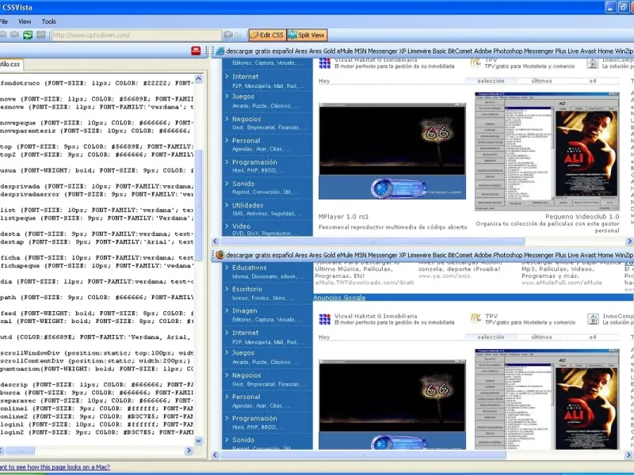Open Utilidades category link in IE pane
The image size is (634, 475).
[x=247, y=205]
